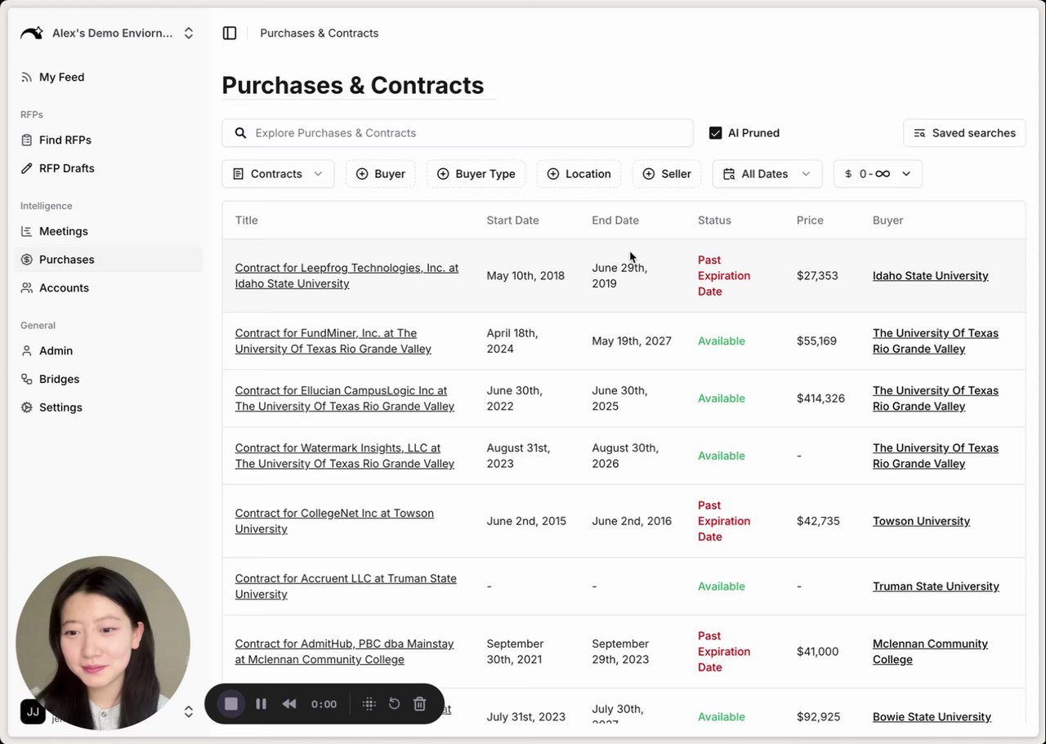Add a Location filter

coord(579,174)
